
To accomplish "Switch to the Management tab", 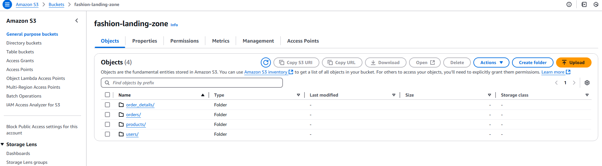I will click(x=258, y=41).
